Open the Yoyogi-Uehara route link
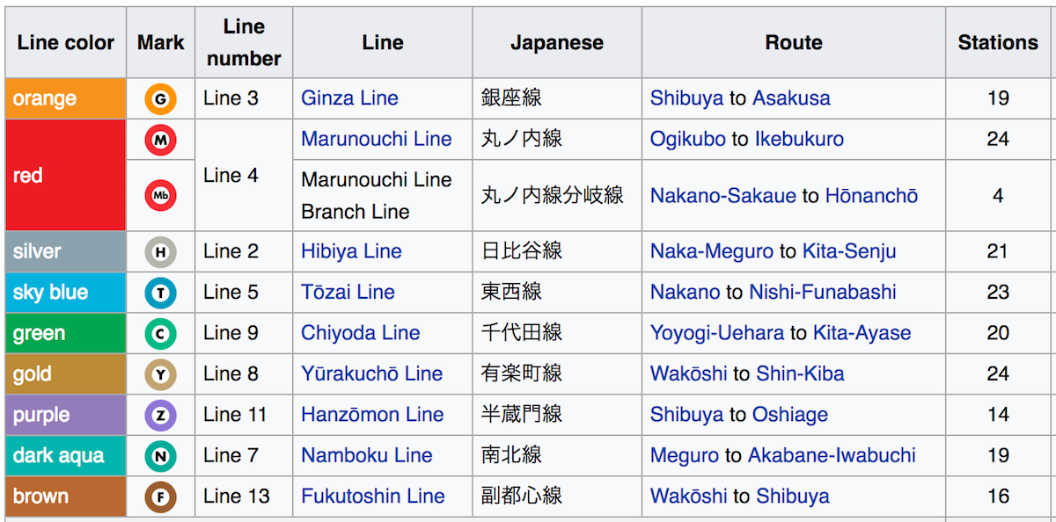Viewport: 1056px width, 522px height. click(x=716, y=333)
